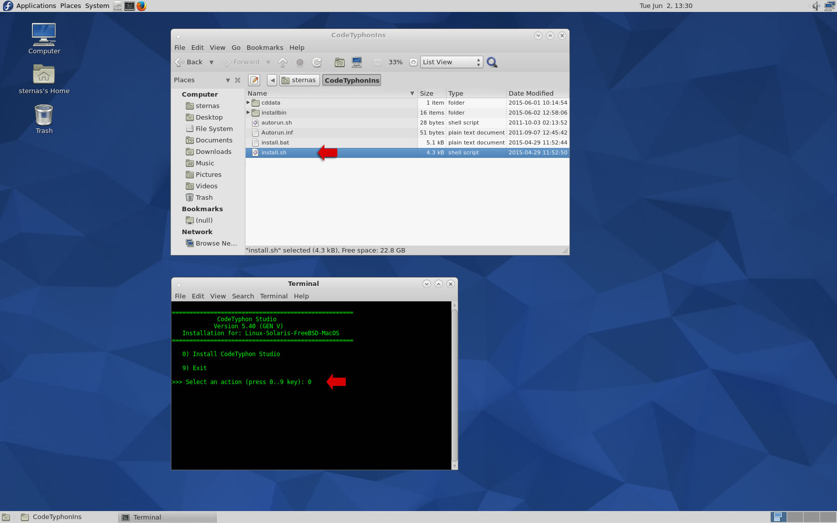Click the CodeTyphonIns path bar button
This screenshot has width=837, height=523.
click(352, 80)
